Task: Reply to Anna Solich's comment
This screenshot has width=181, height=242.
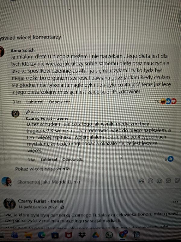Action: pos(59,102)
